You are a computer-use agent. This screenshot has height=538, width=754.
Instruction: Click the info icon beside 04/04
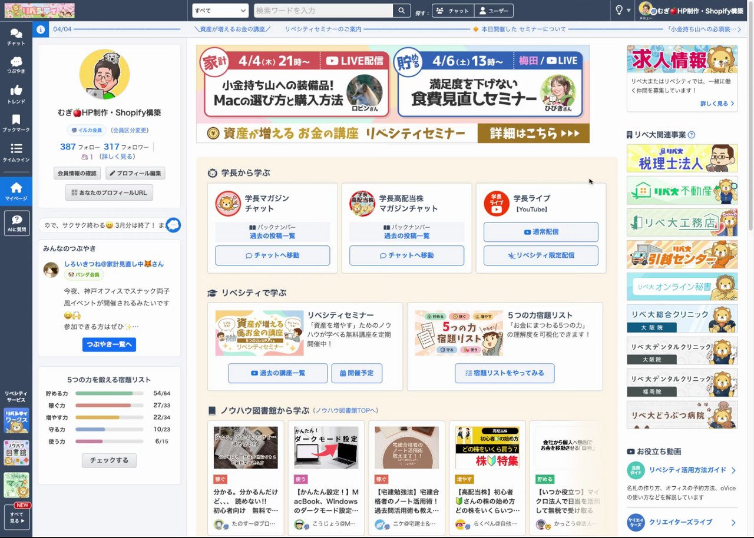41,29
